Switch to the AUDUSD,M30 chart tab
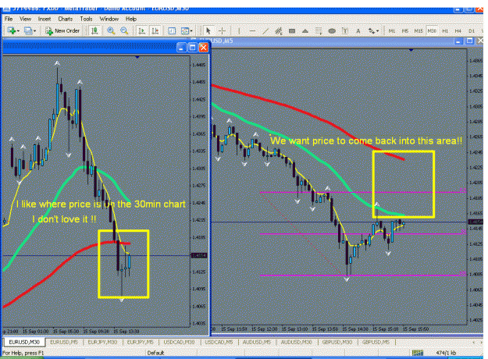 [296, 342]
